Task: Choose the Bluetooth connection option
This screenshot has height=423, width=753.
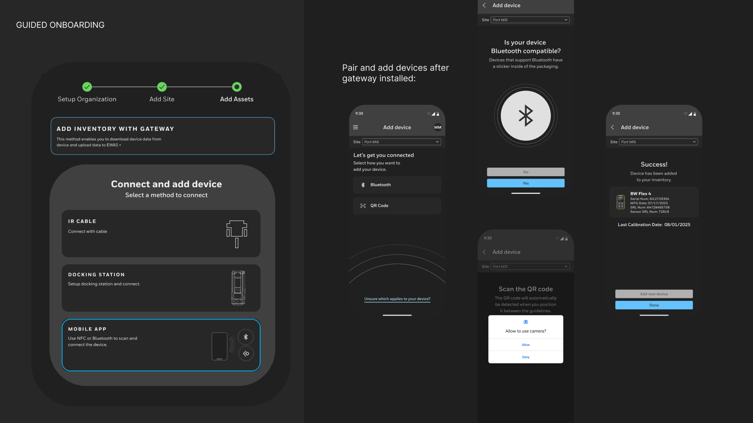Action: click(x=397, y=185)
